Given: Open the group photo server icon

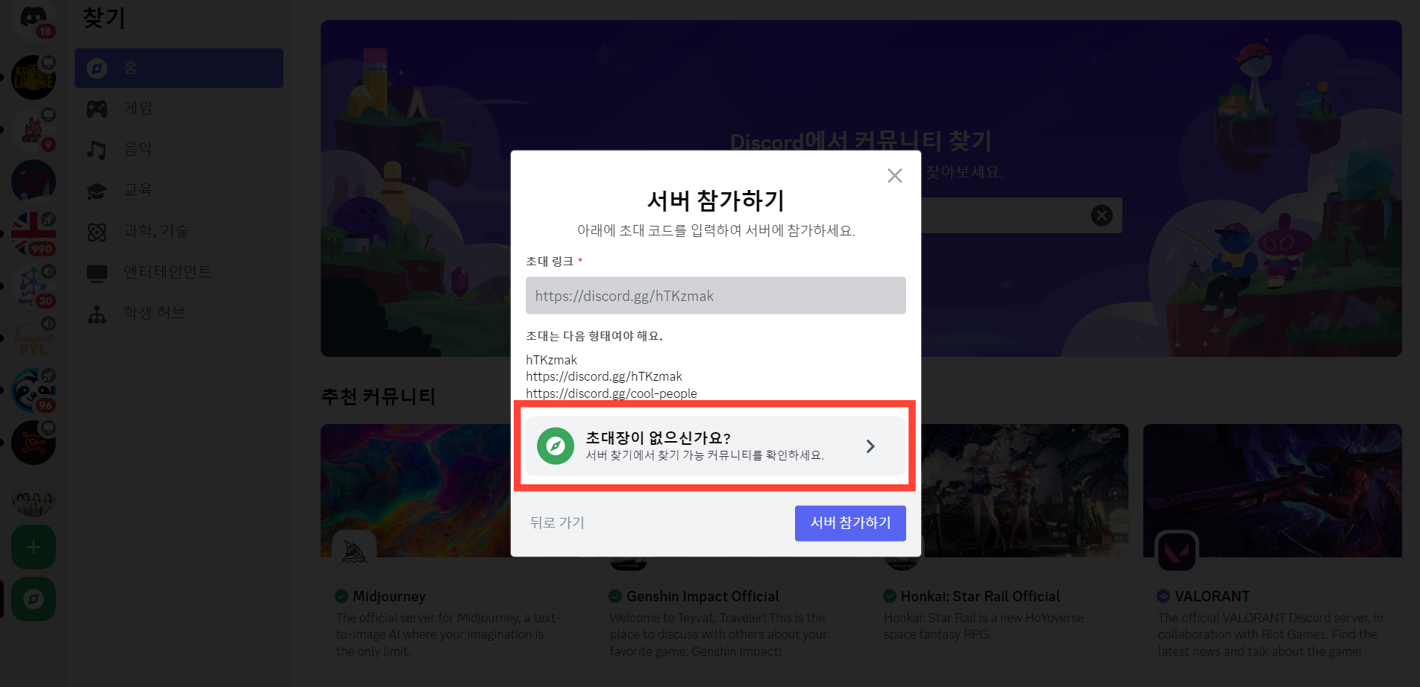Looking at the screenshot, I should [x=34, y=495].
